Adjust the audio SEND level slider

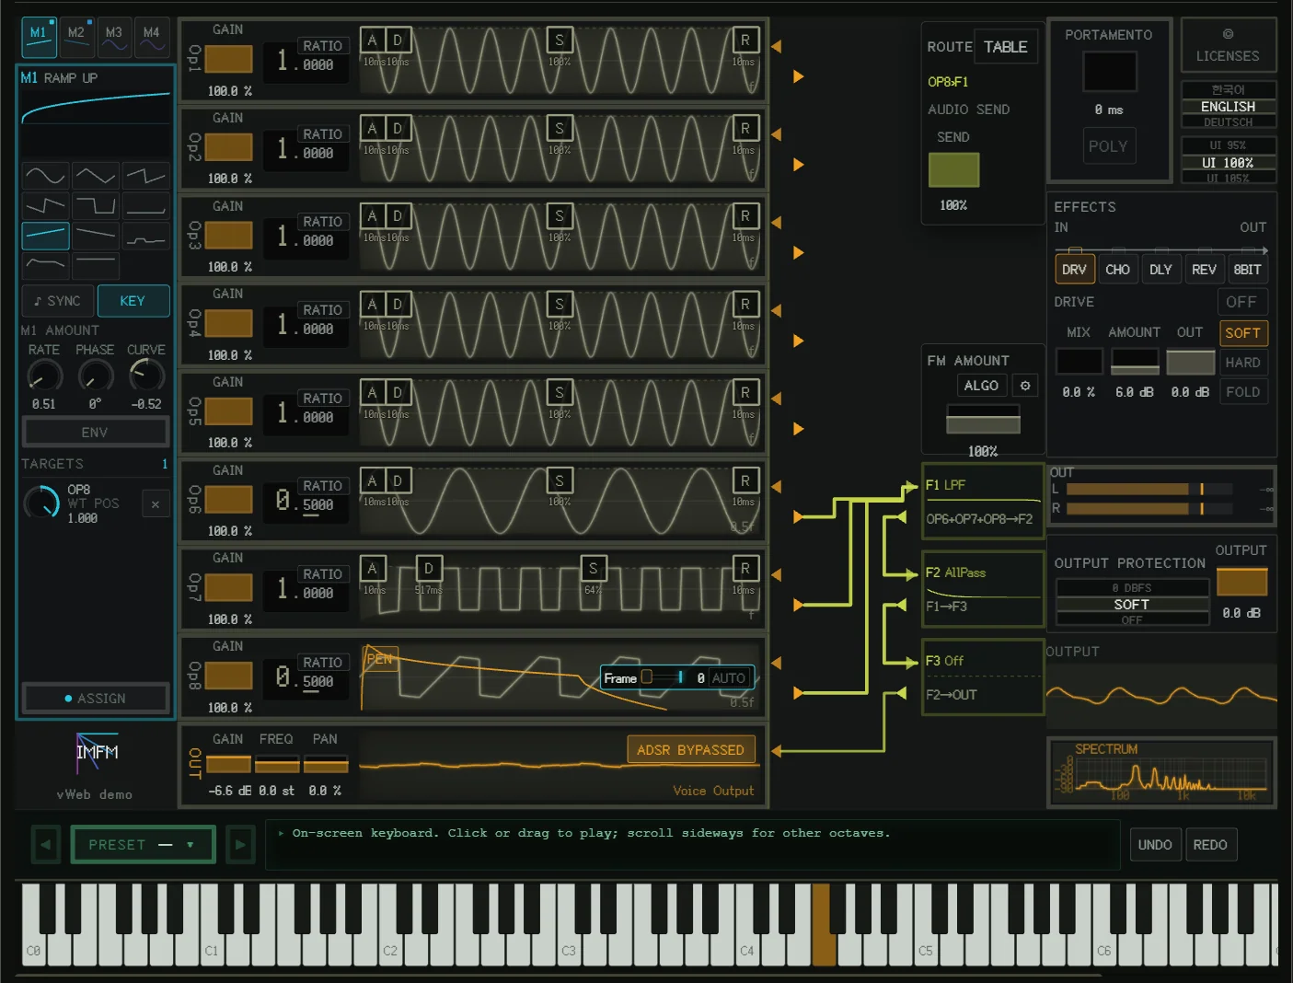click(x=953, y=170)
